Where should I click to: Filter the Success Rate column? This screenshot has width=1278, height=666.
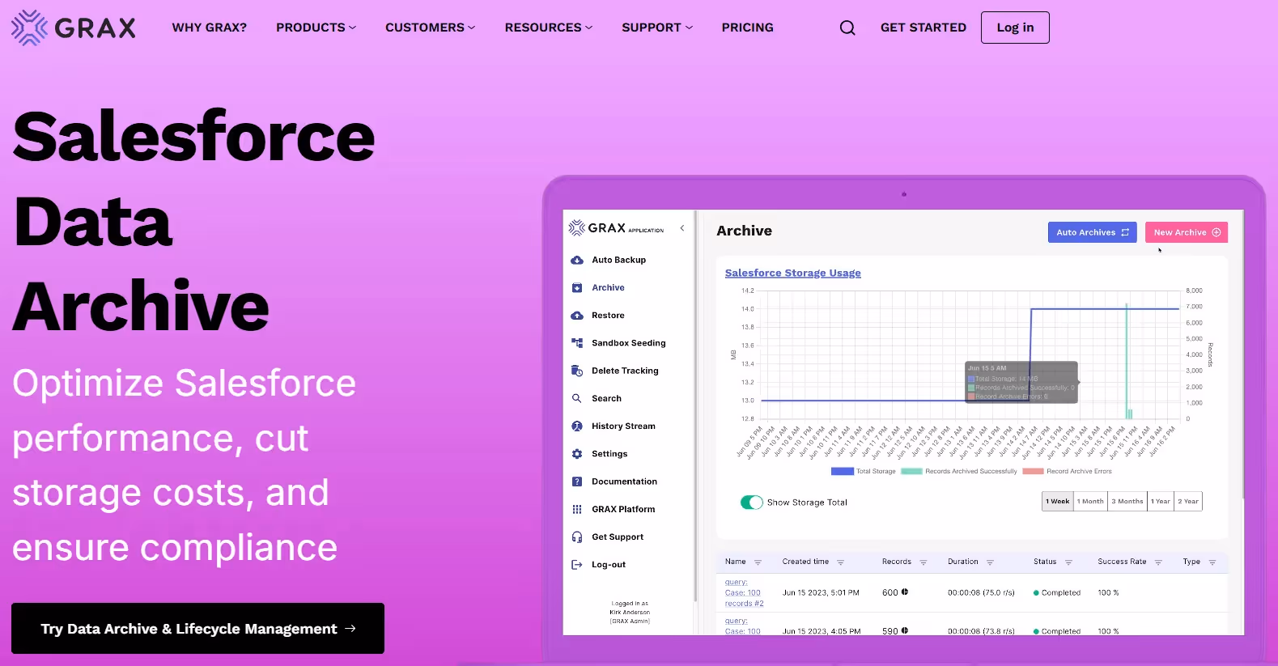(1158, 562)
